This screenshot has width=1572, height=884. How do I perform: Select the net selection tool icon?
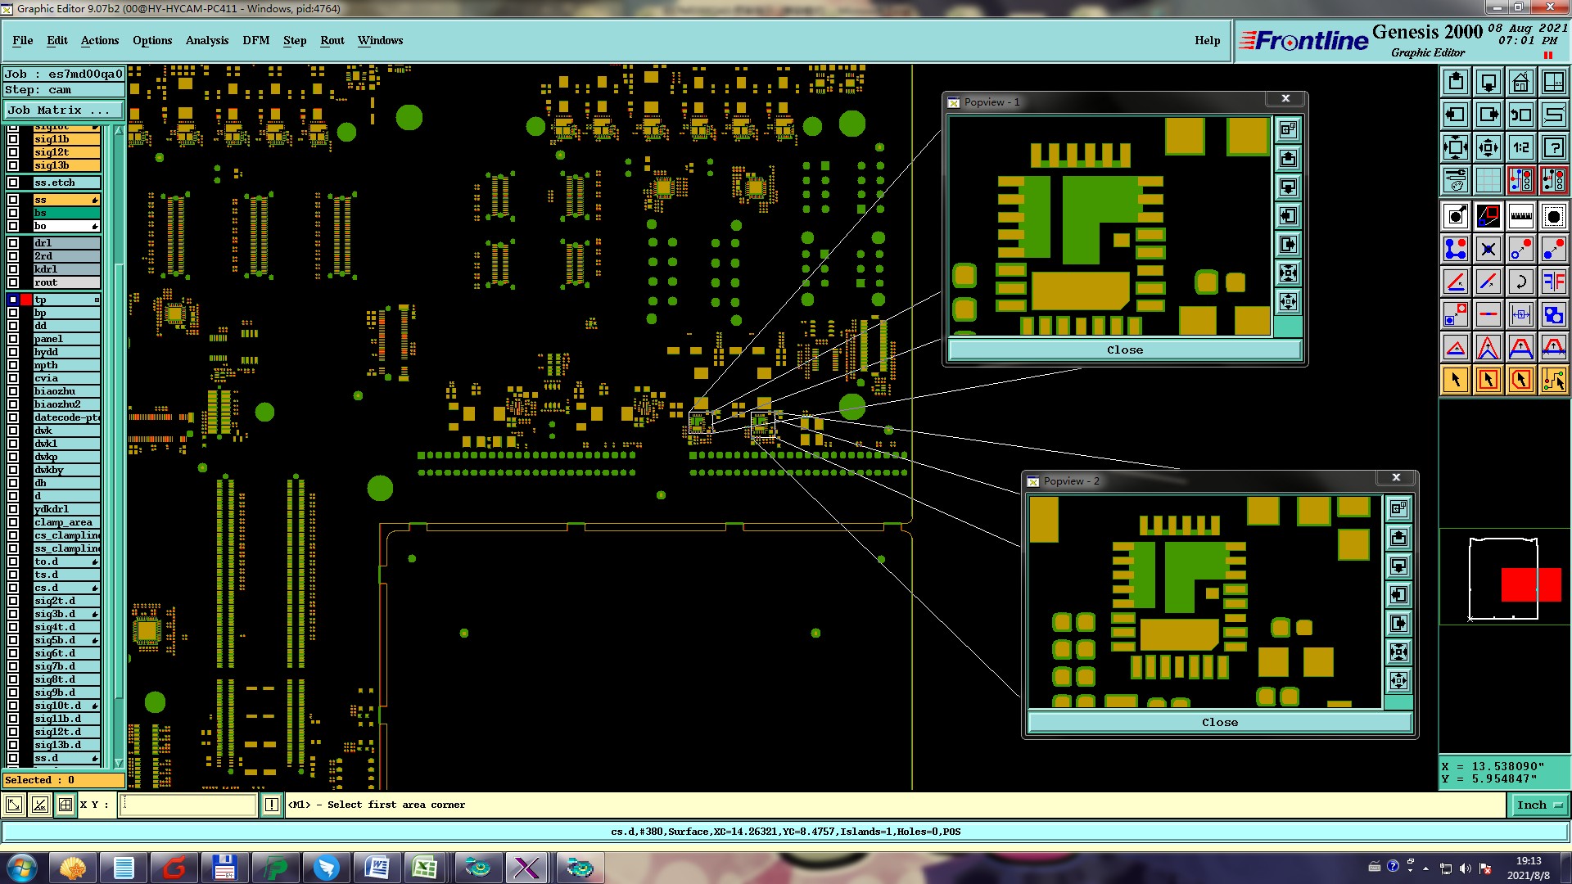point(1553,380)
